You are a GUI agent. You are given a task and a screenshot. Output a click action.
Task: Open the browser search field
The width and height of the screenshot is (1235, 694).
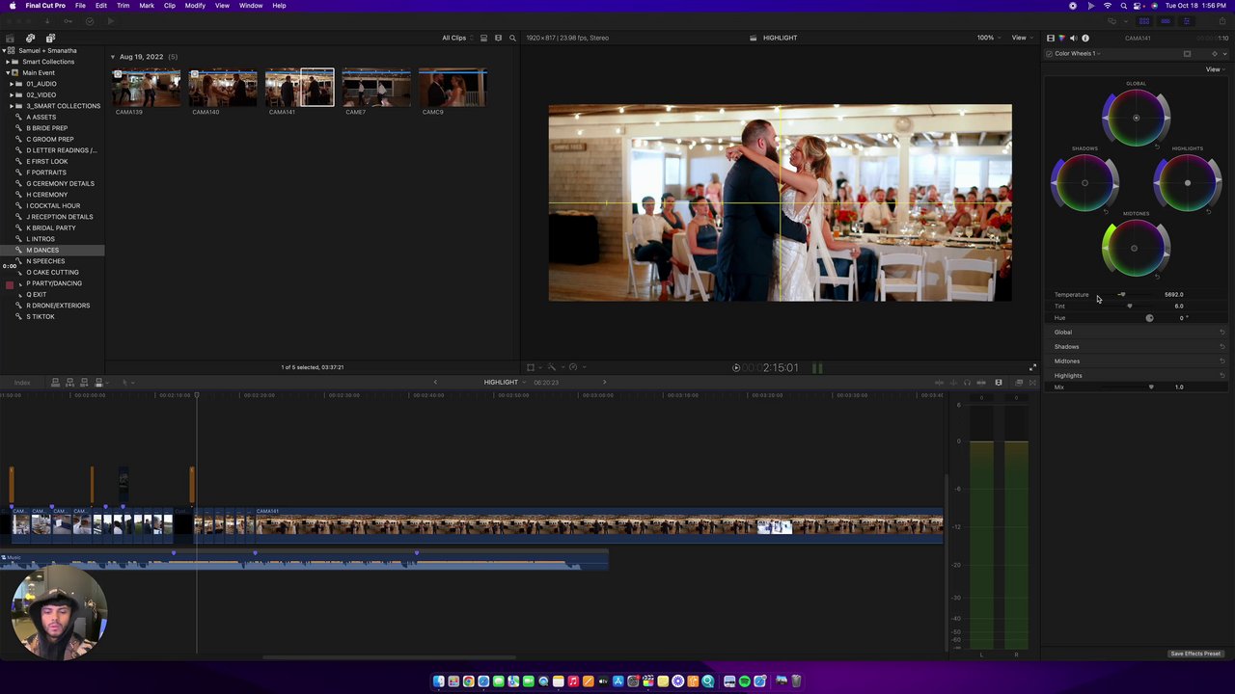tap(512, 38)
